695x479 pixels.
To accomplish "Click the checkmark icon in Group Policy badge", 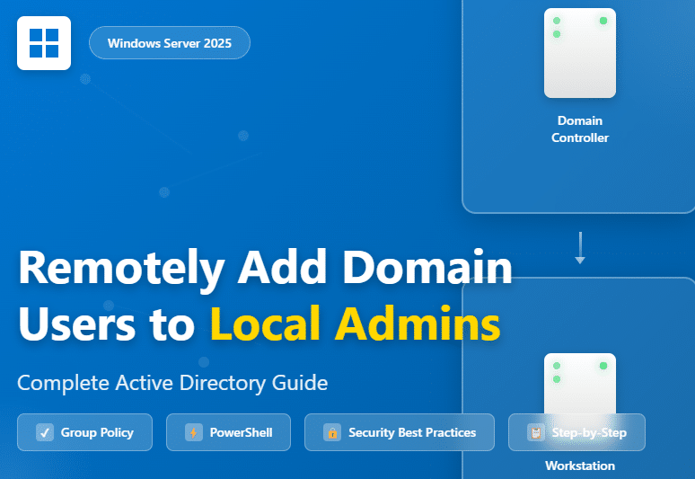I will pyautogui.click(x=45, y=432).
